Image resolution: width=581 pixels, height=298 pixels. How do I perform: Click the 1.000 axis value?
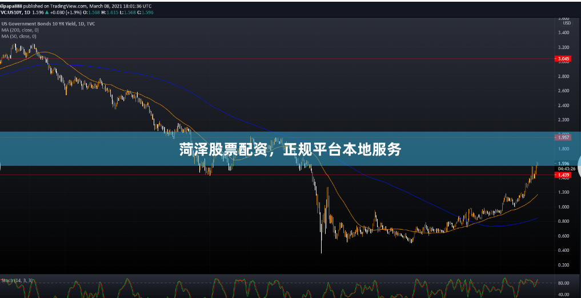coord(564,207)
